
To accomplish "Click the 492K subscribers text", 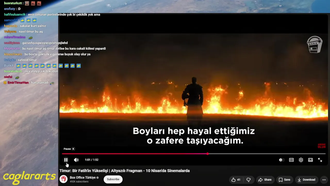I will [x=79, y=182].
